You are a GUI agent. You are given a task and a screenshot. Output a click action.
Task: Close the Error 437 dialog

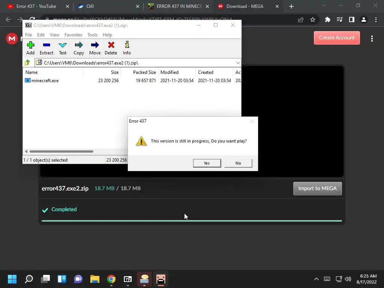[x=252, y=121]
